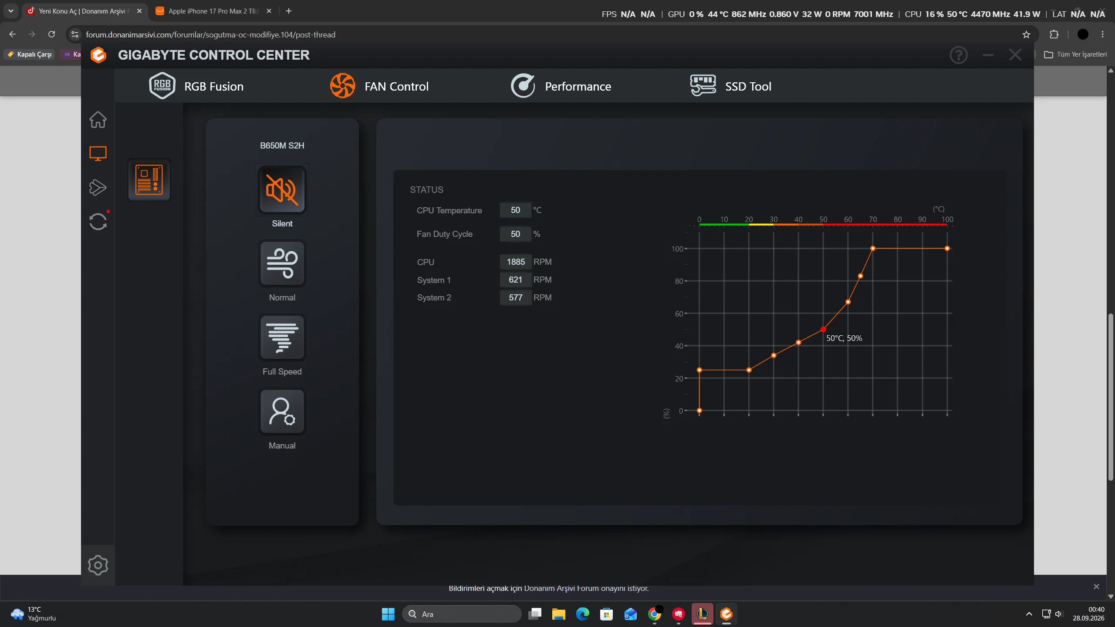Dismiss the notification permission bar
The width and height of the screenshot is (1115, 627).
[1096, 587]
